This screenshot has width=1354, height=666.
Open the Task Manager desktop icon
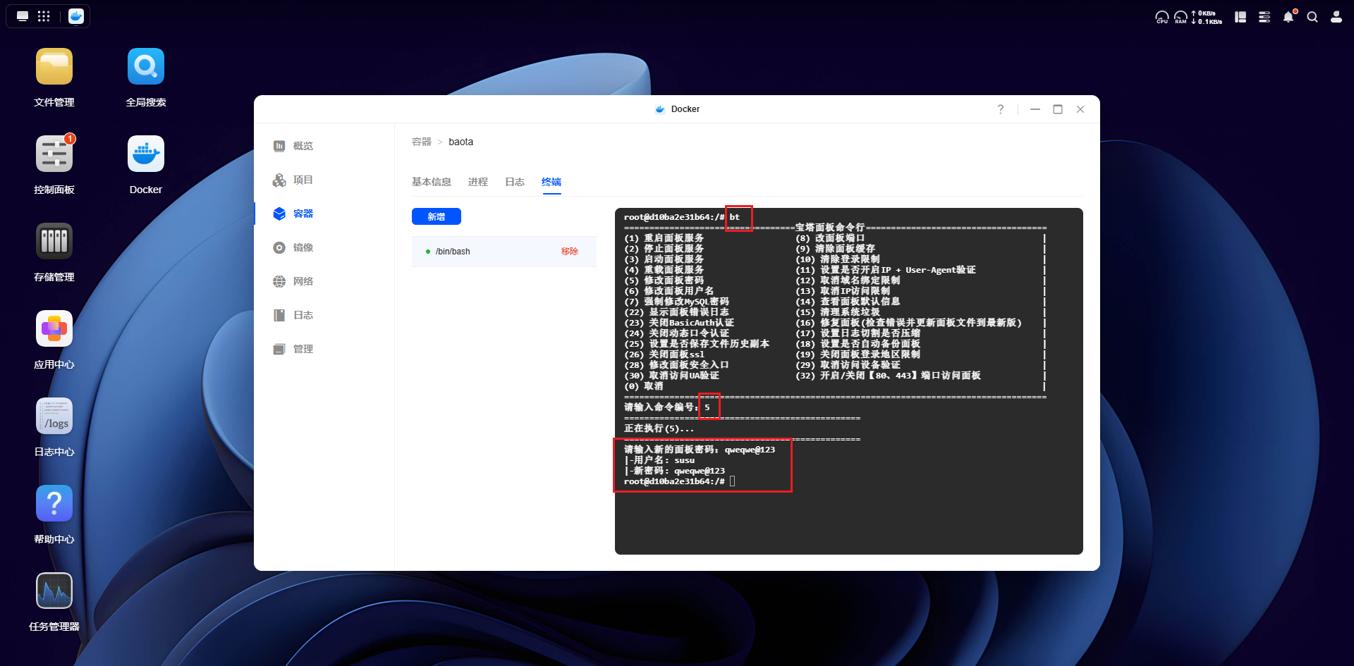click(54, 591)
